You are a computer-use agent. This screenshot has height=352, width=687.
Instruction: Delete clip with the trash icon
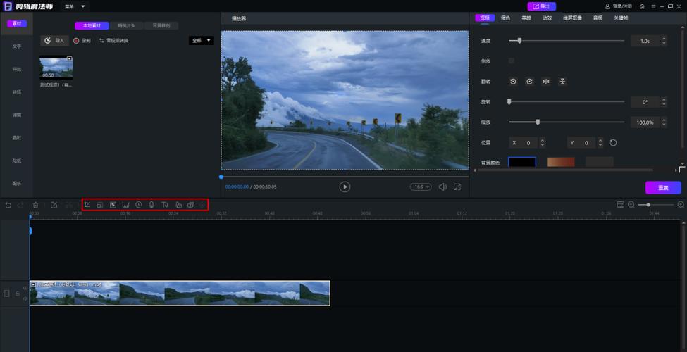click(x=35, y=205)
